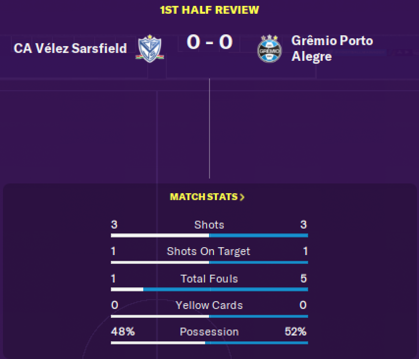
Task: Select the Grêmio Porto Alegre team name
Action: click(332, 49)
